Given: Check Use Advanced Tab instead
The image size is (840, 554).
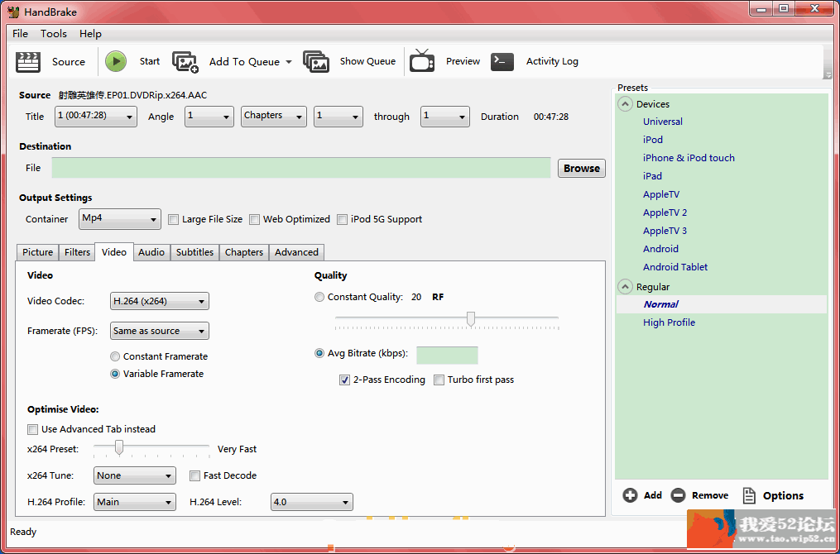Looking at the screenshot, I should pyautogui.click(x=32, y=429).
